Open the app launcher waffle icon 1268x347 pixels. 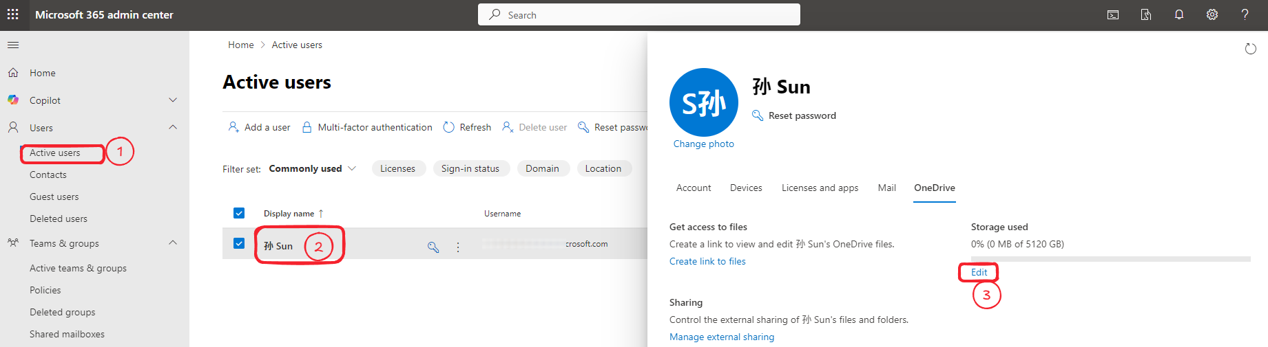pos(13,14)
